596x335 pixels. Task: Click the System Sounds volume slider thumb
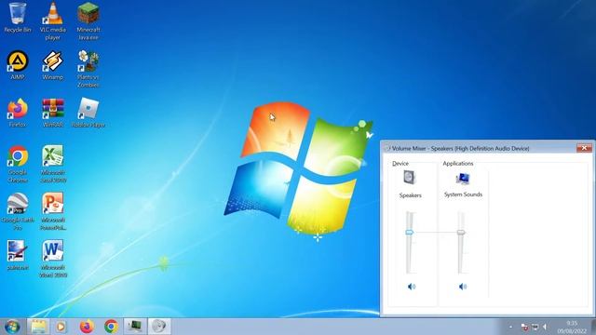coord(461,232)
